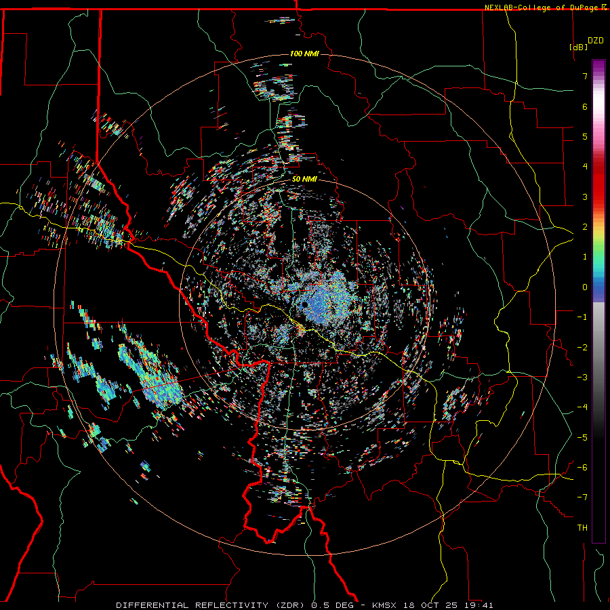610x610 pixels.
Task: Click the Differential Reflectivity caption at bottom
Action: [x=304, y=605]
